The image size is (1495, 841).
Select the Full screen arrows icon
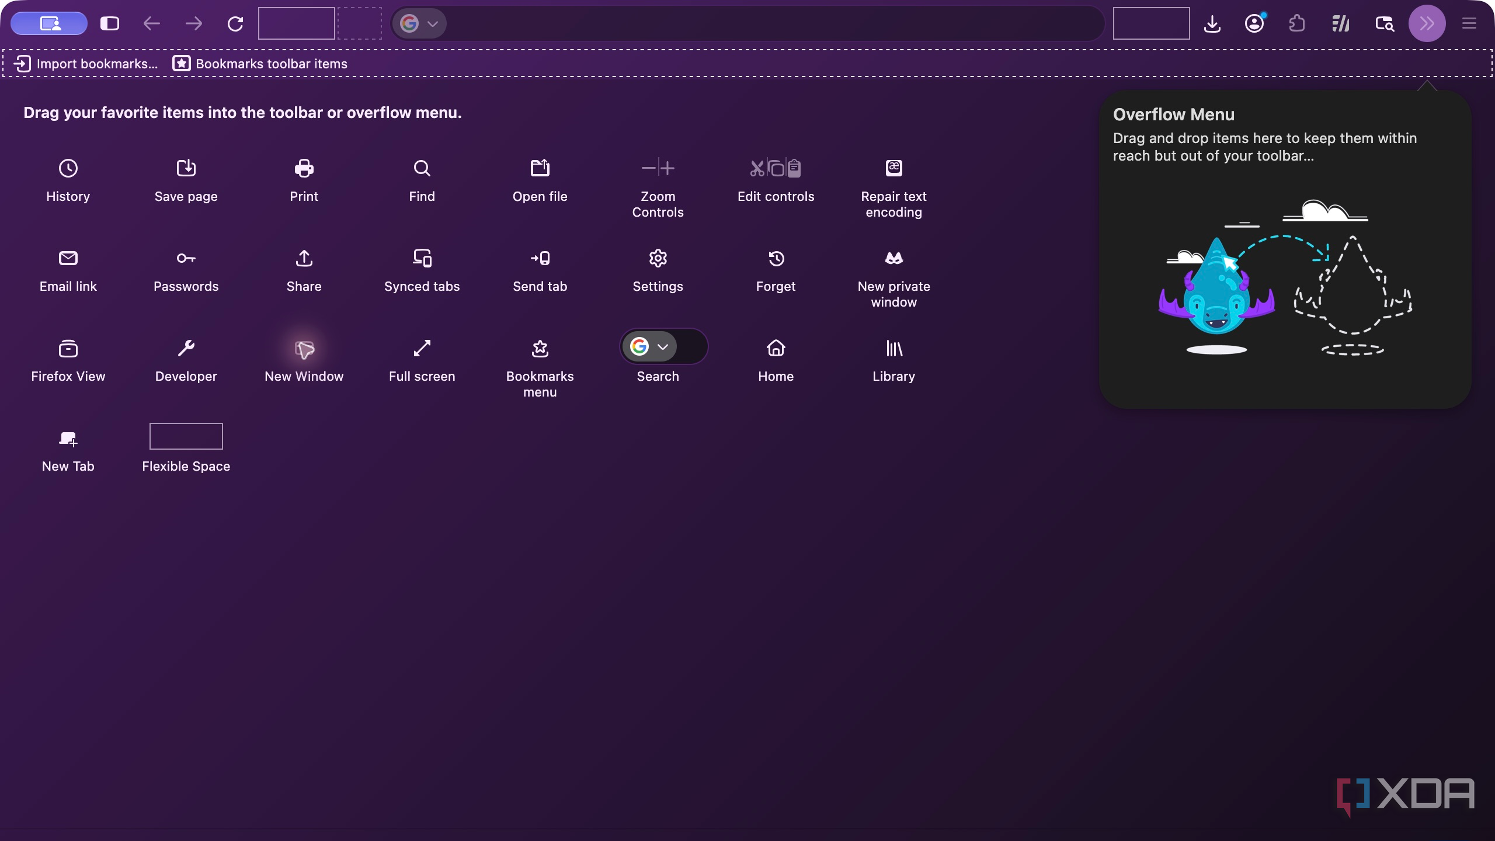click(422, 348)
